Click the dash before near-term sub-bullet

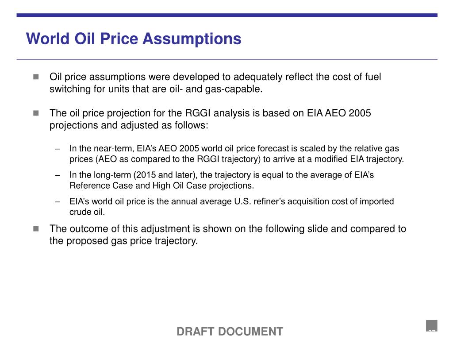(x=58, y=149)
